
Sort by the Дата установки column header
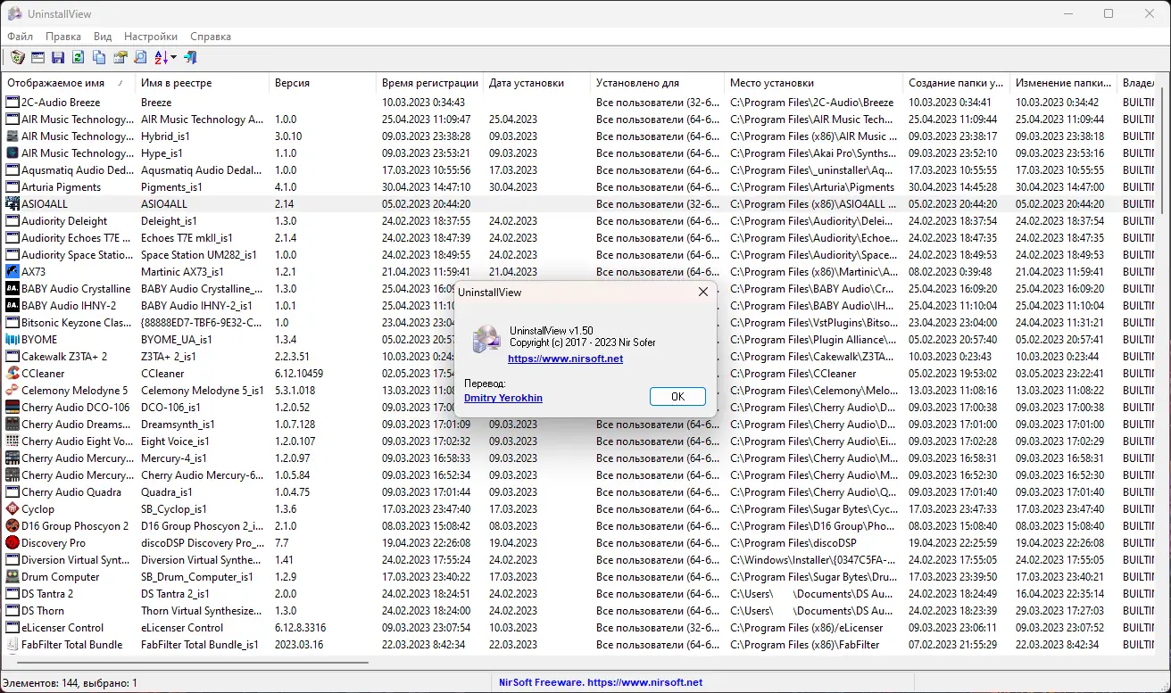click(x=536, y=83)
